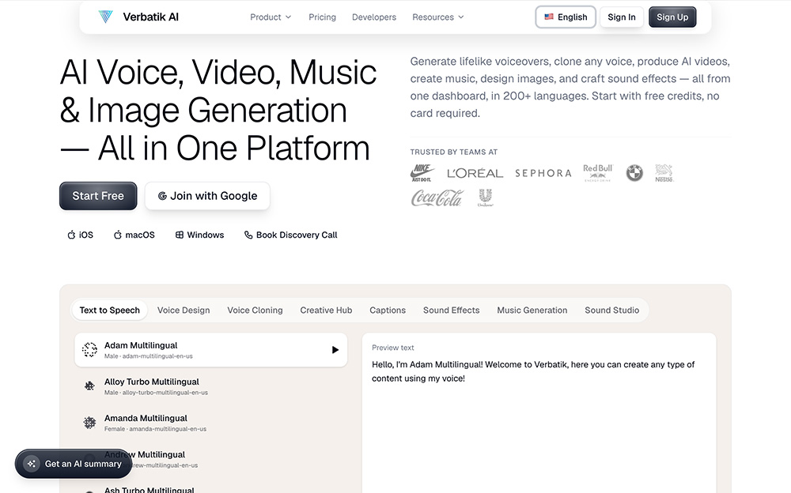Viewport: 791px width, 493px height.
Task: Open the English language selector
Action: 566,17
